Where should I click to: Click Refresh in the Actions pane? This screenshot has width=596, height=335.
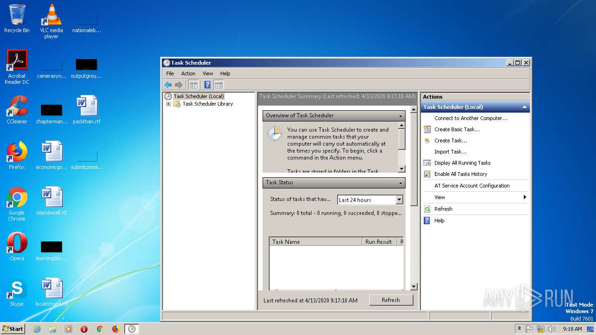click(x=443, y=209)
